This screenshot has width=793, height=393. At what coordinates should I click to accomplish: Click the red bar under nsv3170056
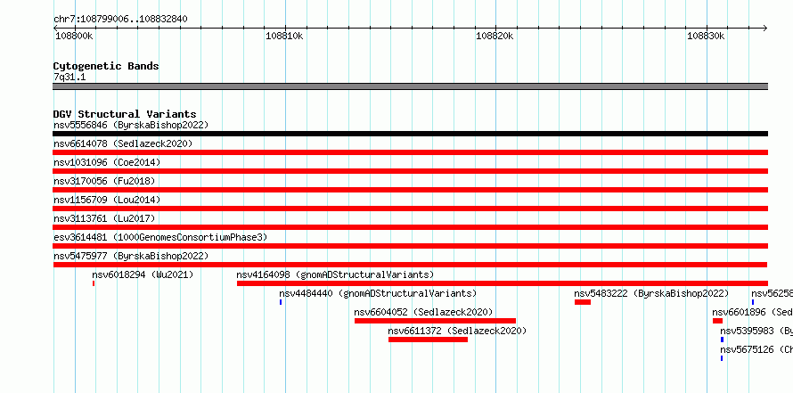pos(410,190)
